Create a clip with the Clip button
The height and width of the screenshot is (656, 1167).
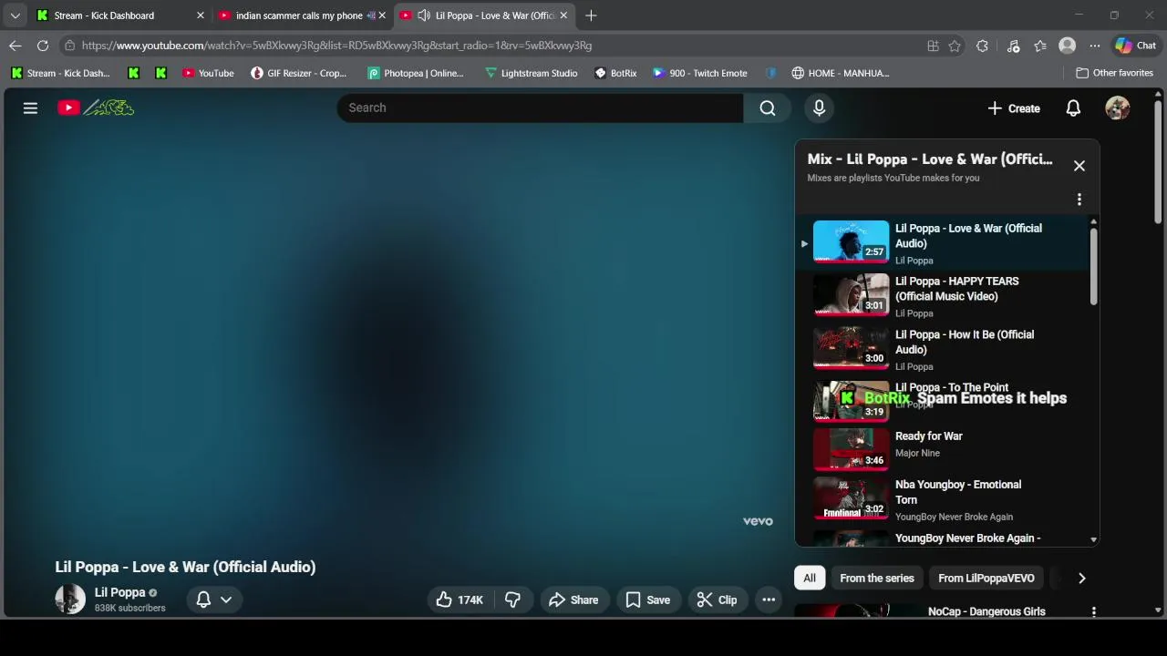coord(717,600)
